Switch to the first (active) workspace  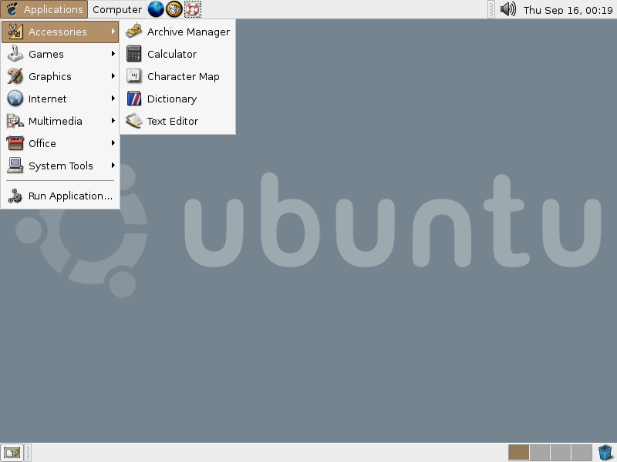coord(518,453)
